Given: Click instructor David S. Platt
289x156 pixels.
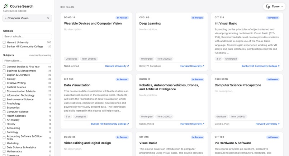Looking at the screenshot, I should pyautogui.click(x=222, y=124).
